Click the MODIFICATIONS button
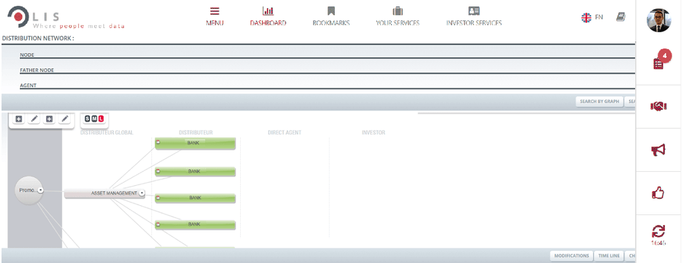The height and width of the screenshot is (263, 683). coord(572,256)
